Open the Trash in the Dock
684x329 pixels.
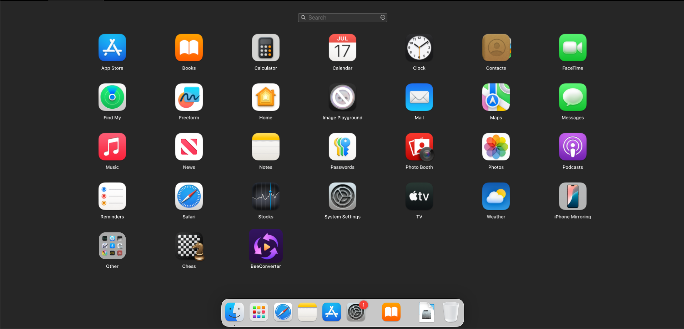pos(451,312)
